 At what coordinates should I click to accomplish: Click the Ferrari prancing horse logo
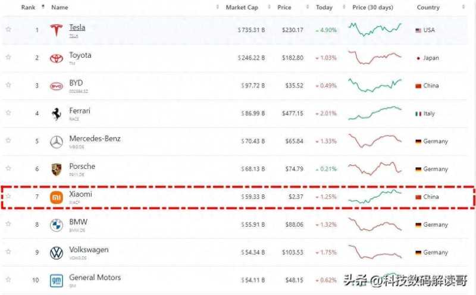coord(57,114)
